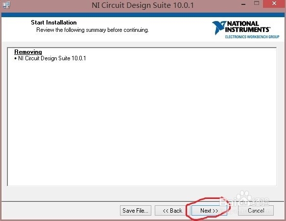Viewport: 286px width, 221px height.
Task: Click 'Review the following summary before continuing.' text
Action: [x=93, y=30]
